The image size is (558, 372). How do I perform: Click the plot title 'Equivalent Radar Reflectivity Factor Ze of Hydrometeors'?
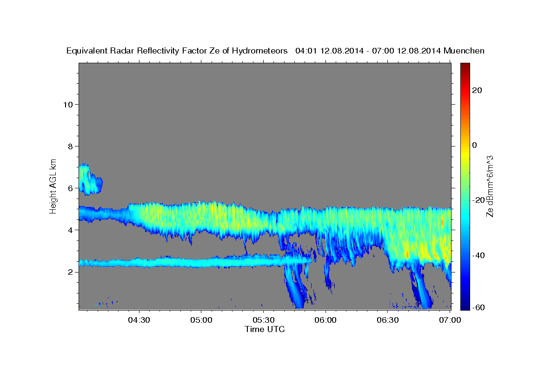click(177, 51)
